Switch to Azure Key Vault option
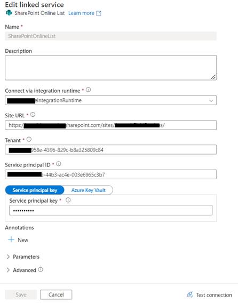The height and width of the screenshot is (304, 238). [89, 190]
